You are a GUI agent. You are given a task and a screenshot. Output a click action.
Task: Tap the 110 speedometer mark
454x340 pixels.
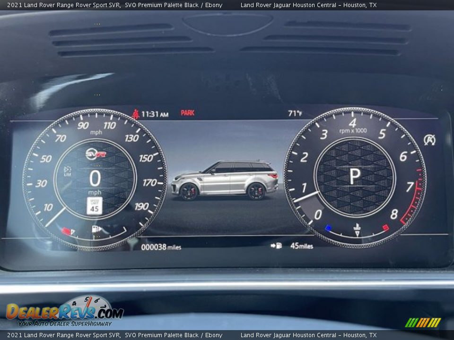110,126
